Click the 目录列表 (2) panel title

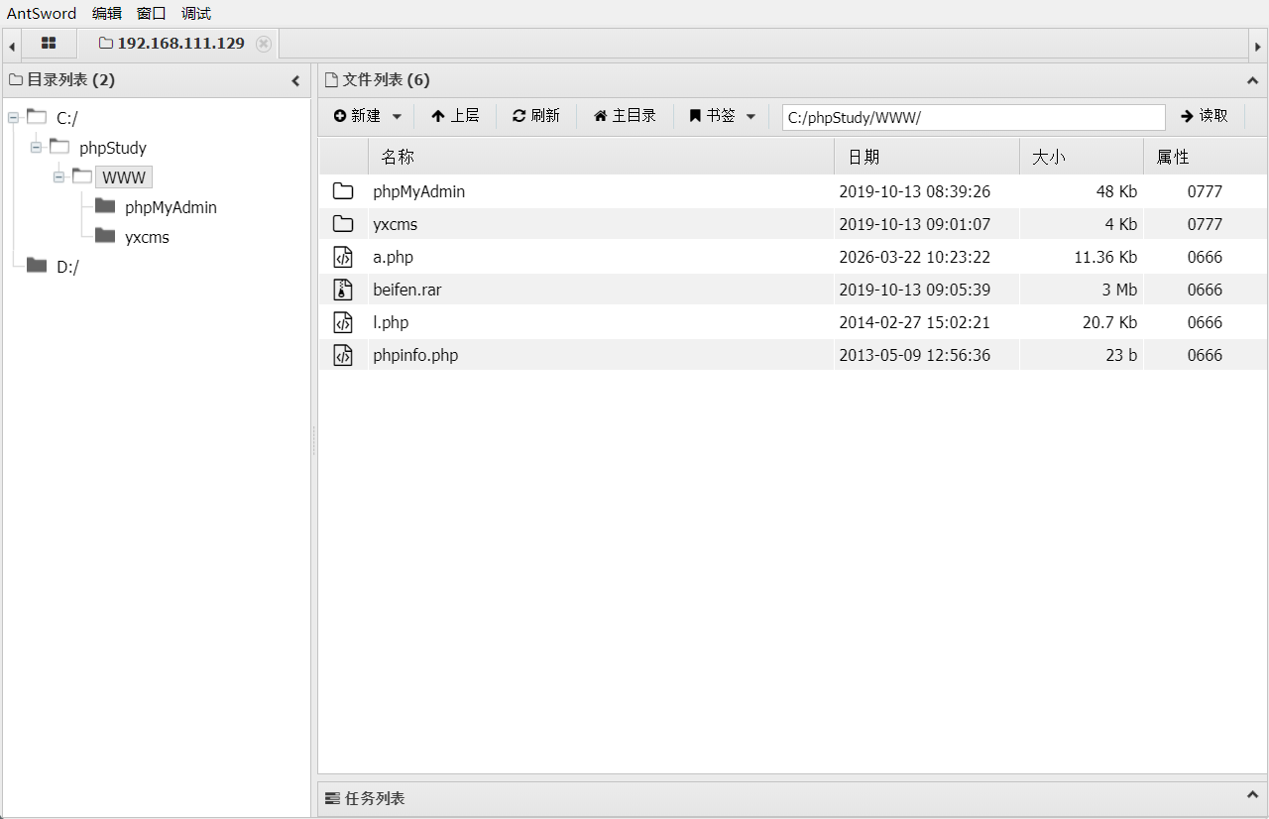tap(70, 80)
